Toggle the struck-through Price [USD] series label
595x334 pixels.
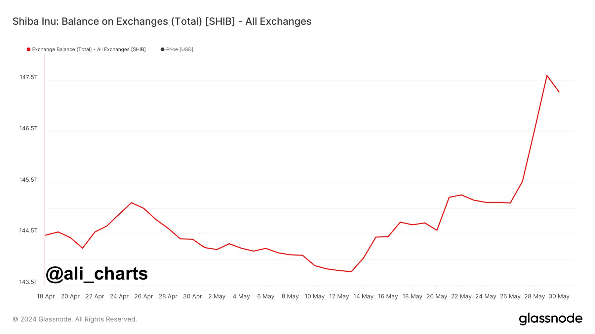[x=179, y=49]
